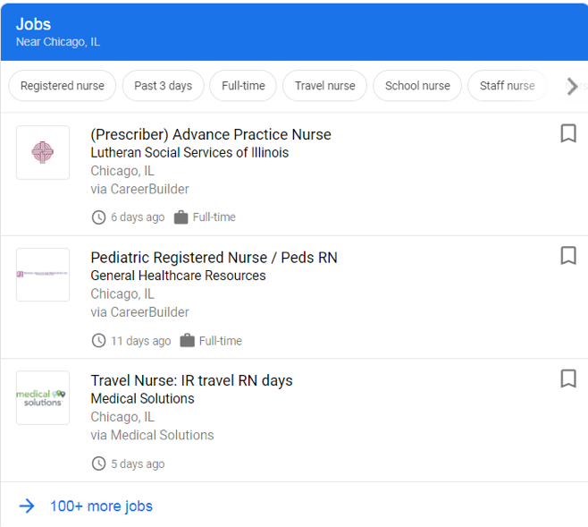Bookmark the Pediatric Registered Nurse job
This screenshot has width=588, height=527.
(x=568, y=256)
